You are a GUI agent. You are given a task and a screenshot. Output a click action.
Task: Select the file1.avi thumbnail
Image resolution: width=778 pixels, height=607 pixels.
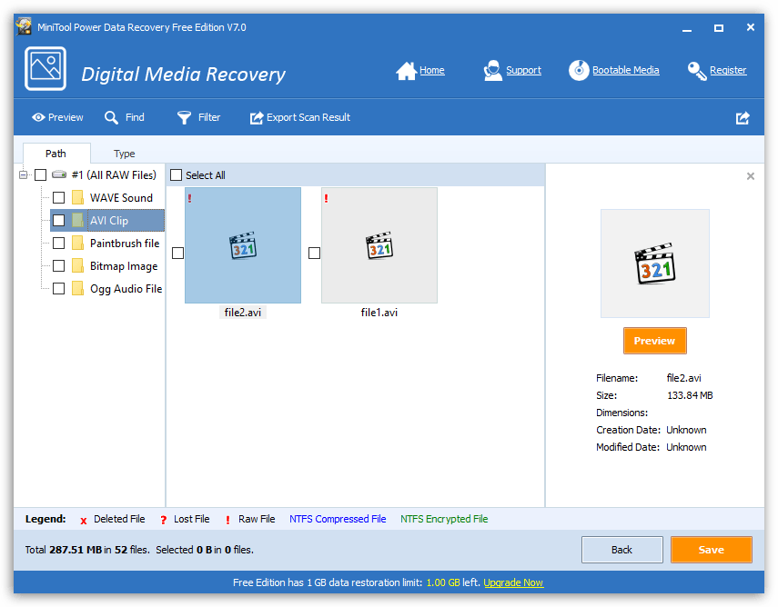379,245
